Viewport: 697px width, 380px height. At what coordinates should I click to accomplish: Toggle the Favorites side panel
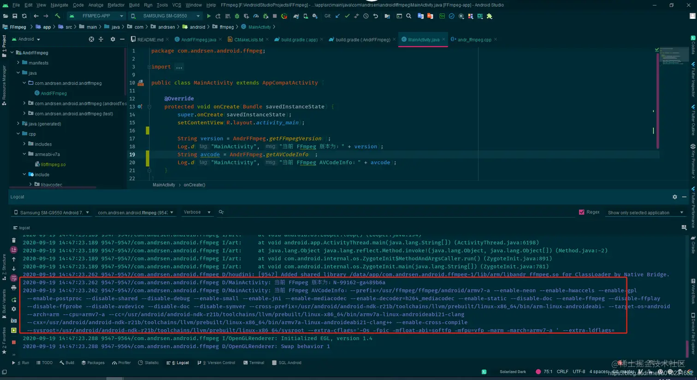pyautogui.click(x=4, y=340)
